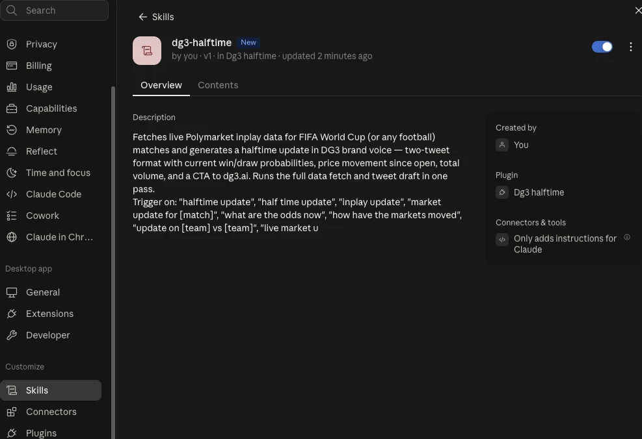Screen dimensions: 642x439
Task: Close the settings panel
Action: (638, 10)
